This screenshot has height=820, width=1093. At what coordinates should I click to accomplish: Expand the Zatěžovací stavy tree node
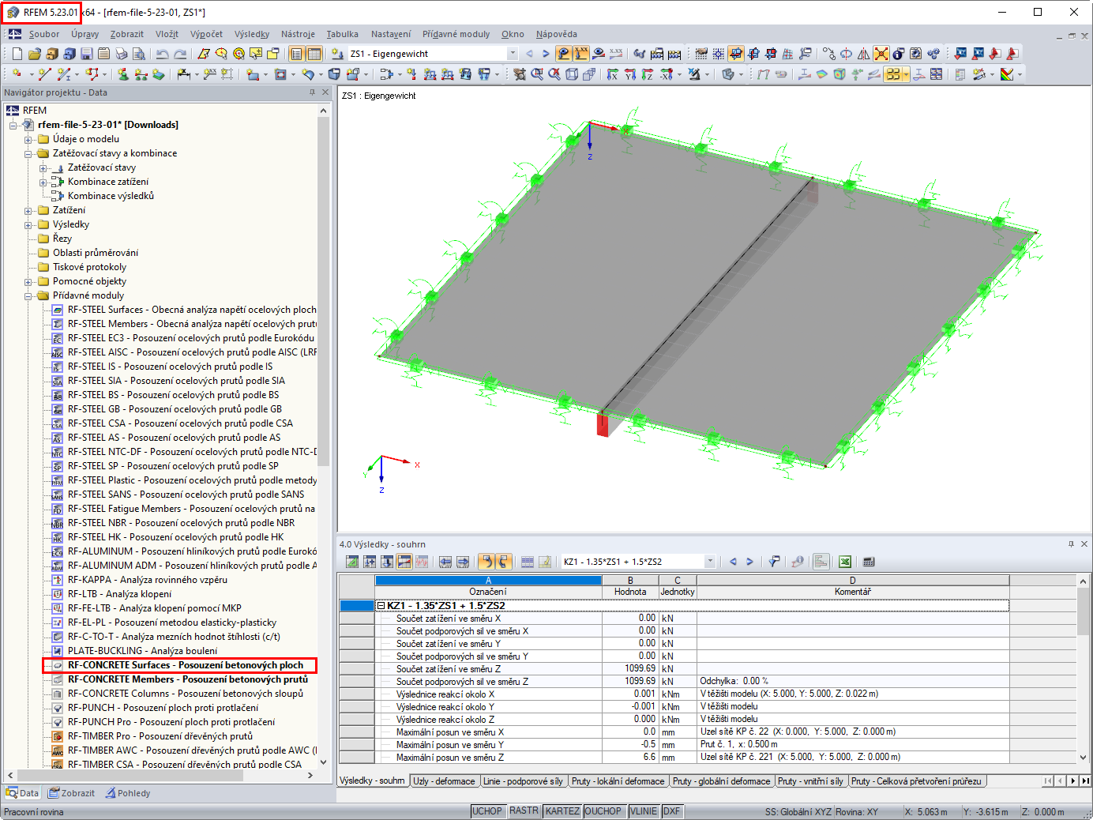[x=43, y=167]
